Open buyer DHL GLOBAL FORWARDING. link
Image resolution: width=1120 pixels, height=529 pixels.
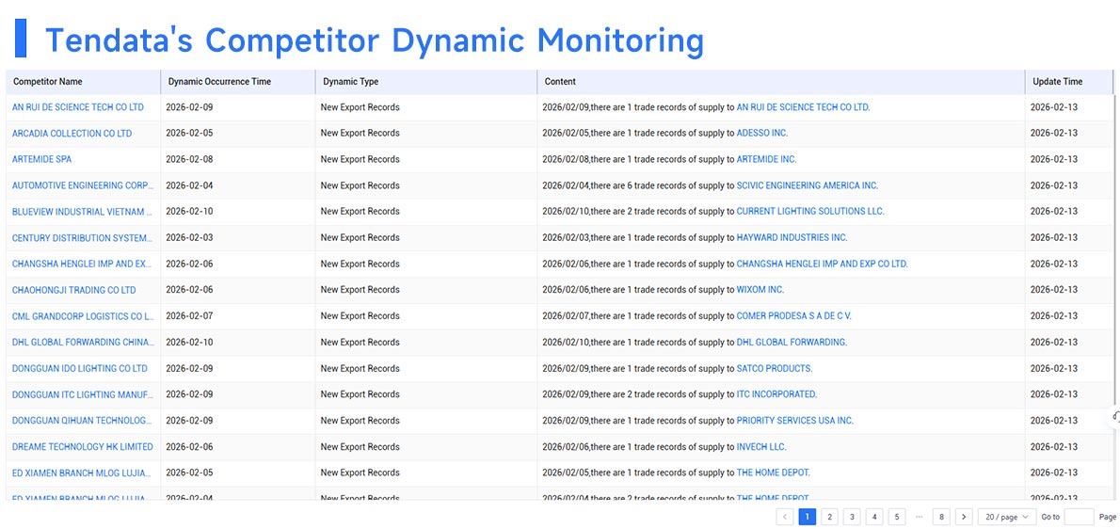pos(792,342)
